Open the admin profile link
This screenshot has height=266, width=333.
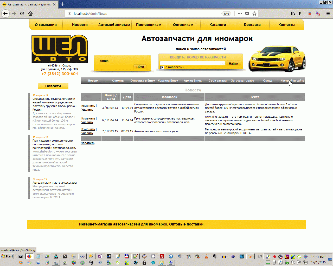tap(104, 61)
